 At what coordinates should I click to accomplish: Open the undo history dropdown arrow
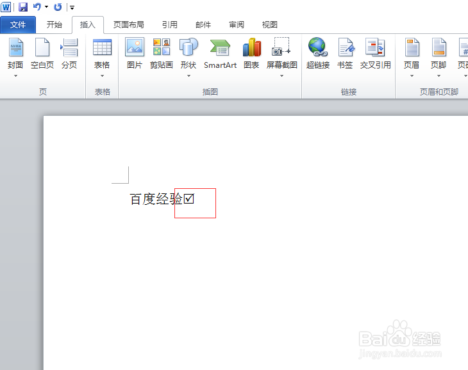(x=46, y=6)
